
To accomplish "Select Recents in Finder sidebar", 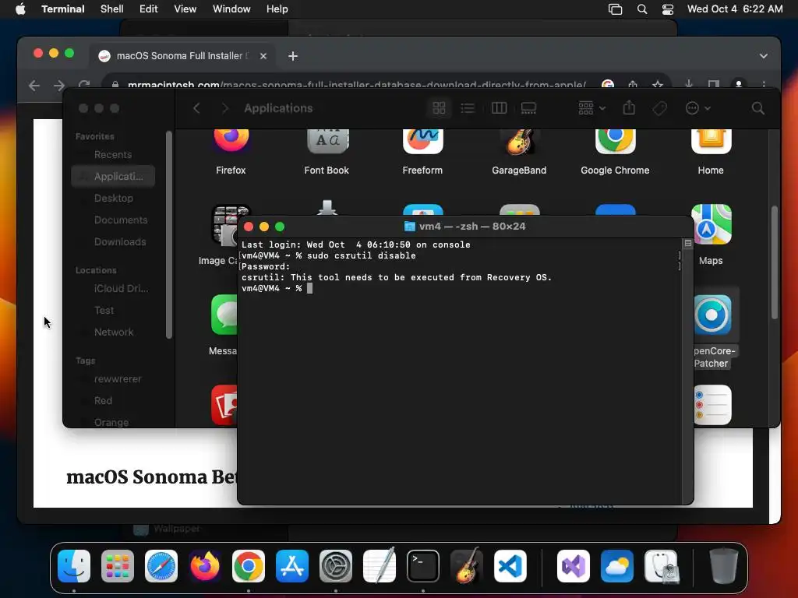I will tap(113, 155).
